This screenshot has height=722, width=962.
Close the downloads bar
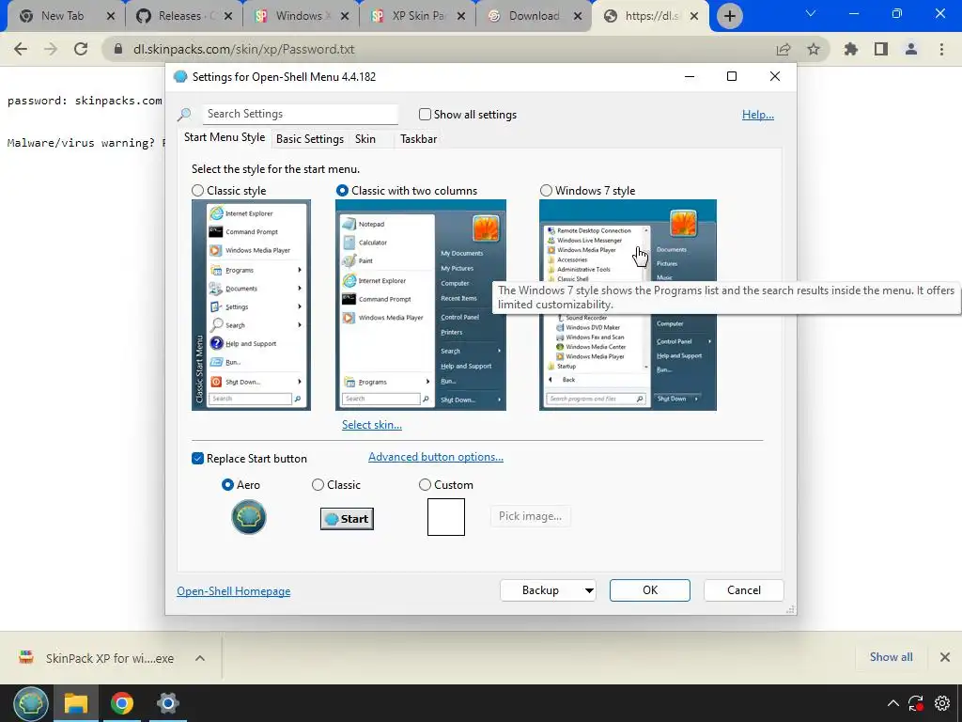pyautogui.click(x=945, y=657)
